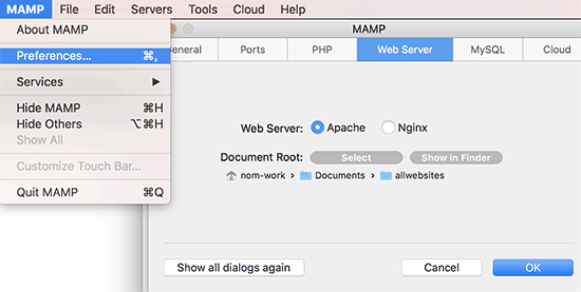Switch to the PHP tab
Screen dimensions: 581x292
pyautogui.click(x=322, y=50)
